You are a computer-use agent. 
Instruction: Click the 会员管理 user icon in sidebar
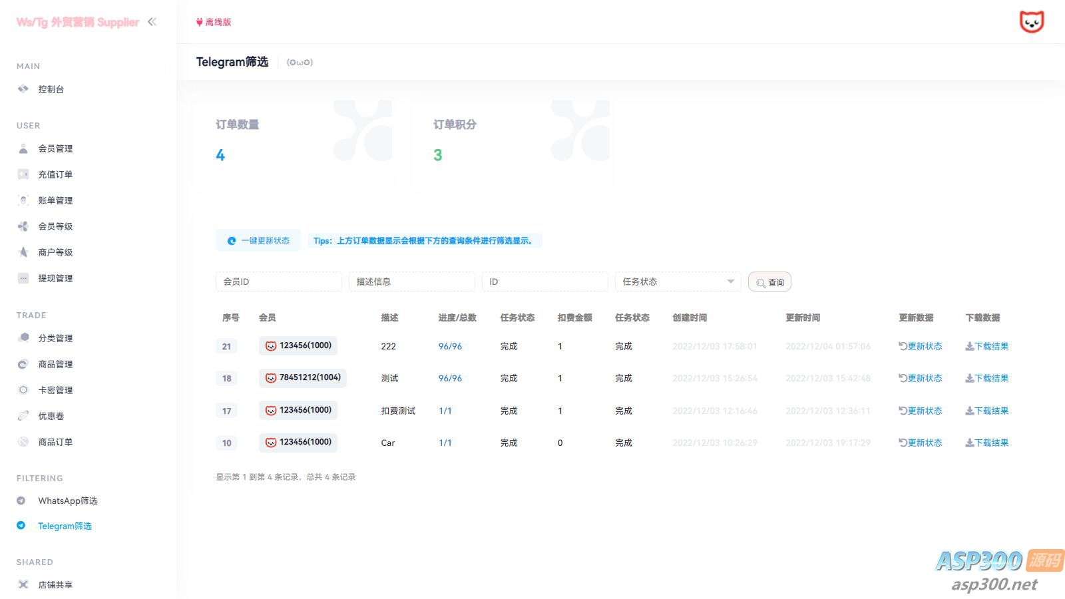[x=23, y=148]
